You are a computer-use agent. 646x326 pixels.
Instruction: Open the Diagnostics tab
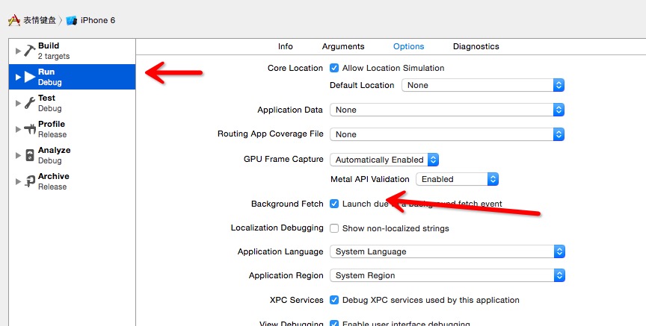point(476,46)
